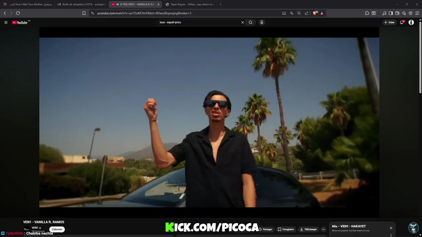Image resolution: width=422 pixels, height=237 pixels.
Task: Open the site settings icon in address bar
Action: [x=92, y=13]
